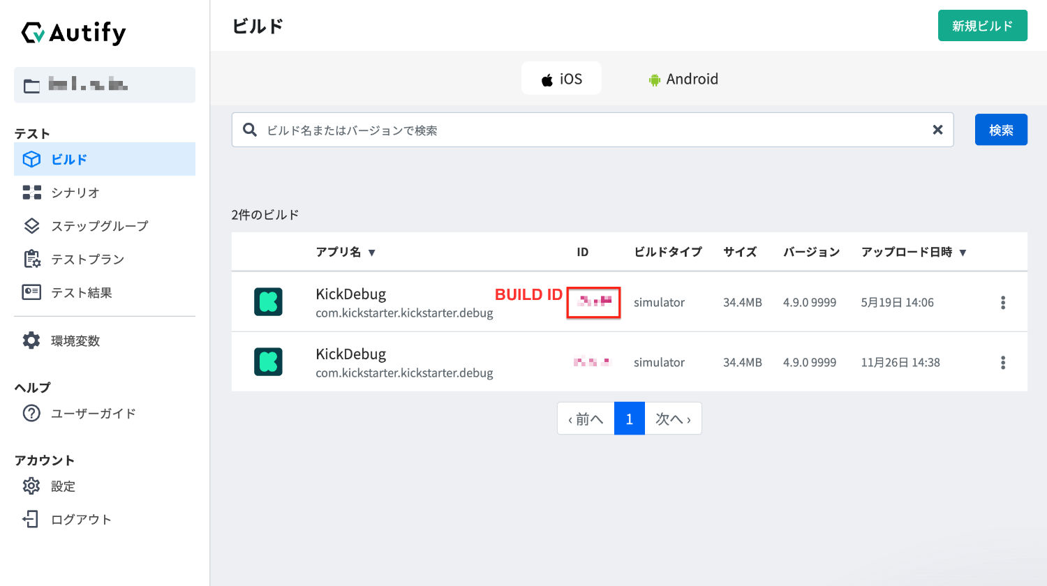Open the workspace folder selector
This screenshot has width=1047, height=586.
(105, 85)
